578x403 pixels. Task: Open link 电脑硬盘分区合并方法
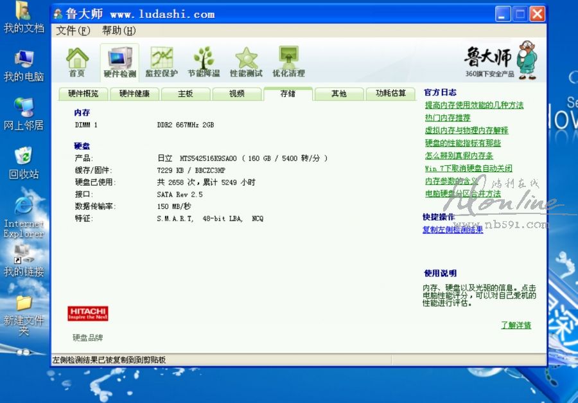tap(463, 193)
